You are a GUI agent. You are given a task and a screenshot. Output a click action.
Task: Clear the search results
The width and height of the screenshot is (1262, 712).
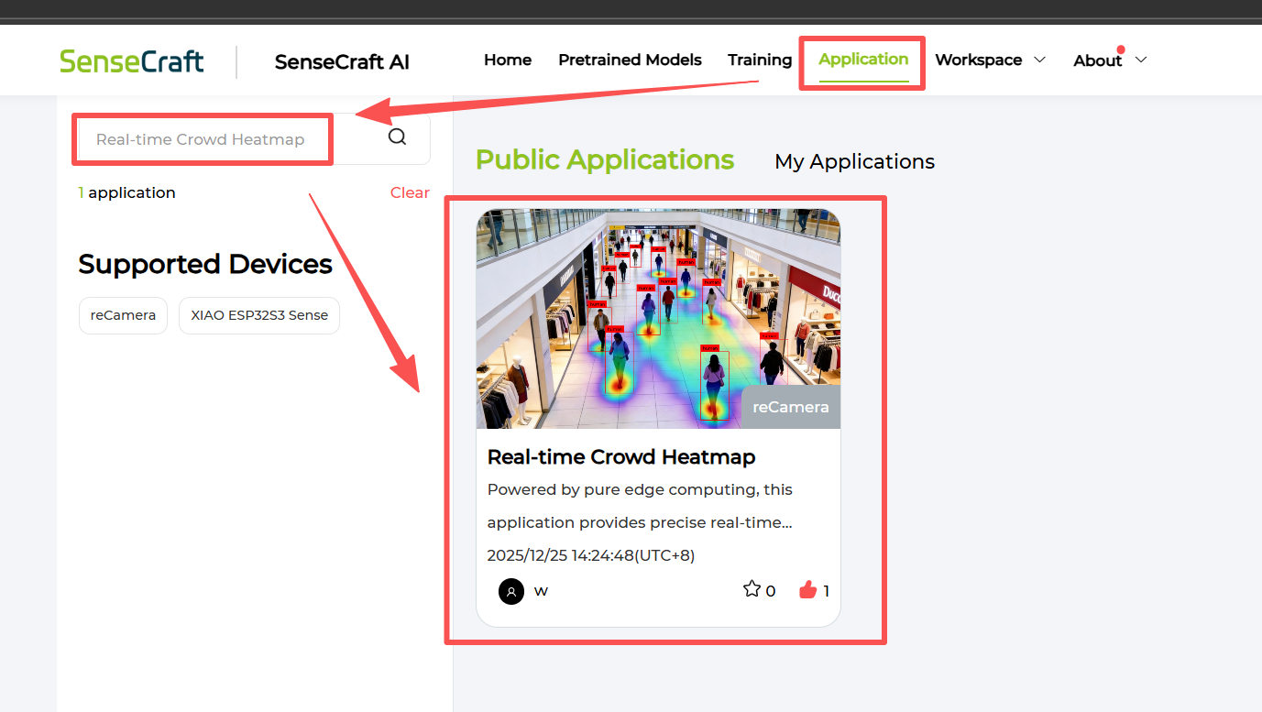410,192
